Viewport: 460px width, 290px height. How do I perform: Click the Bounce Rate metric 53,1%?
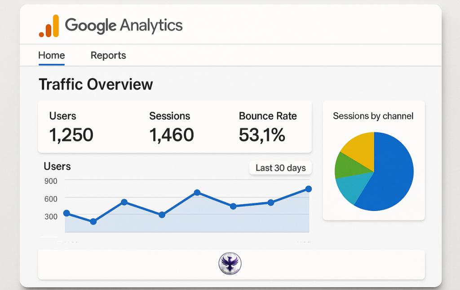pyautogui.click(x=262, y=135)
